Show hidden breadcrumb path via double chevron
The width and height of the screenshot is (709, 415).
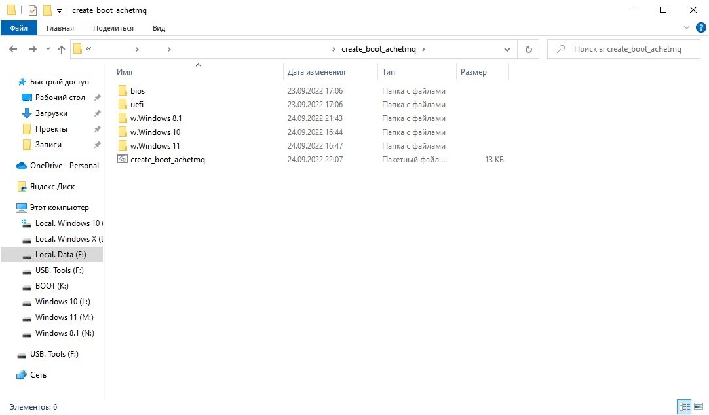pos(88,49)
